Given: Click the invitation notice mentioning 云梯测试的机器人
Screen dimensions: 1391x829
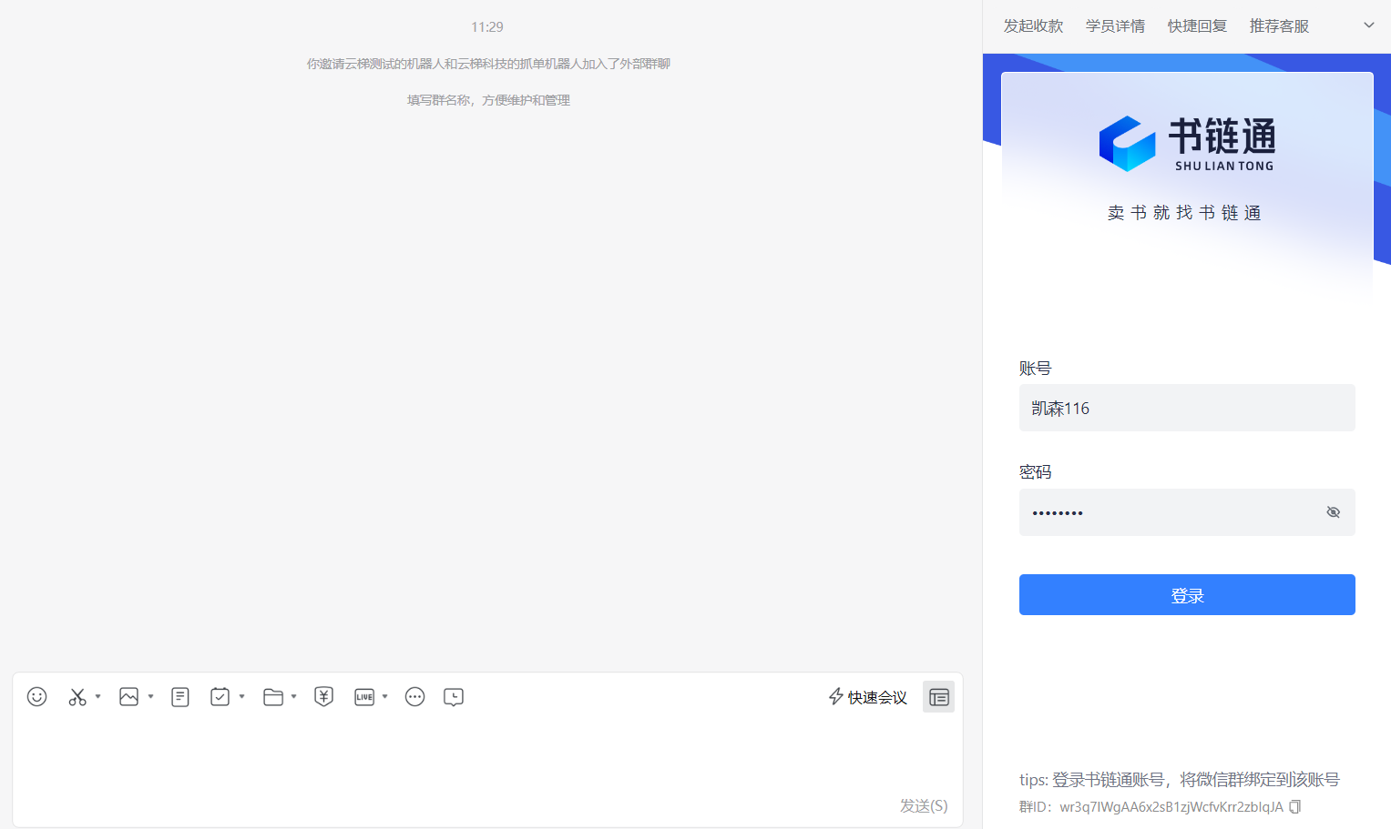Looking at the screenshot, I should click(488, 64).
